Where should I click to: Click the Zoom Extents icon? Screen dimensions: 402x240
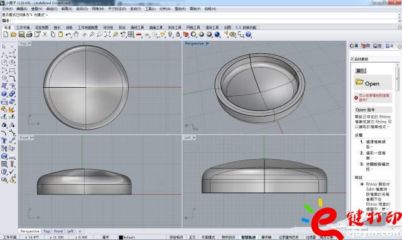(107, 34)
